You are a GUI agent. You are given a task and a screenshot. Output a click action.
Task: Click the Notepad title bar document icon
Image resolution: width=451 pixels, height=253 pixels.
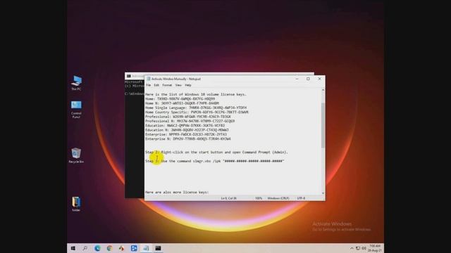tap(149, 79)
